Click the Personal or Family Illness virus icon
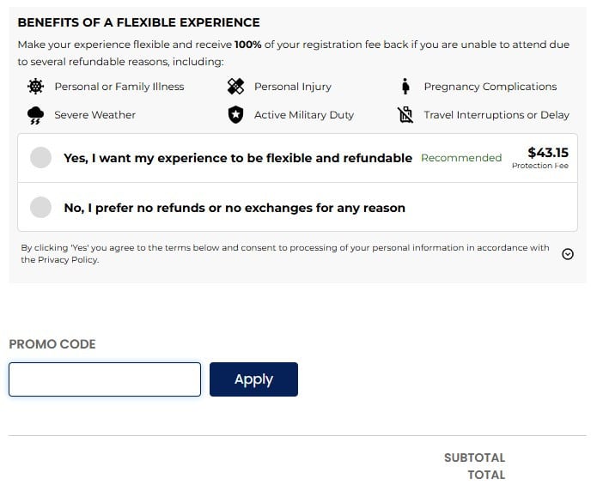 tap(35, 87)
